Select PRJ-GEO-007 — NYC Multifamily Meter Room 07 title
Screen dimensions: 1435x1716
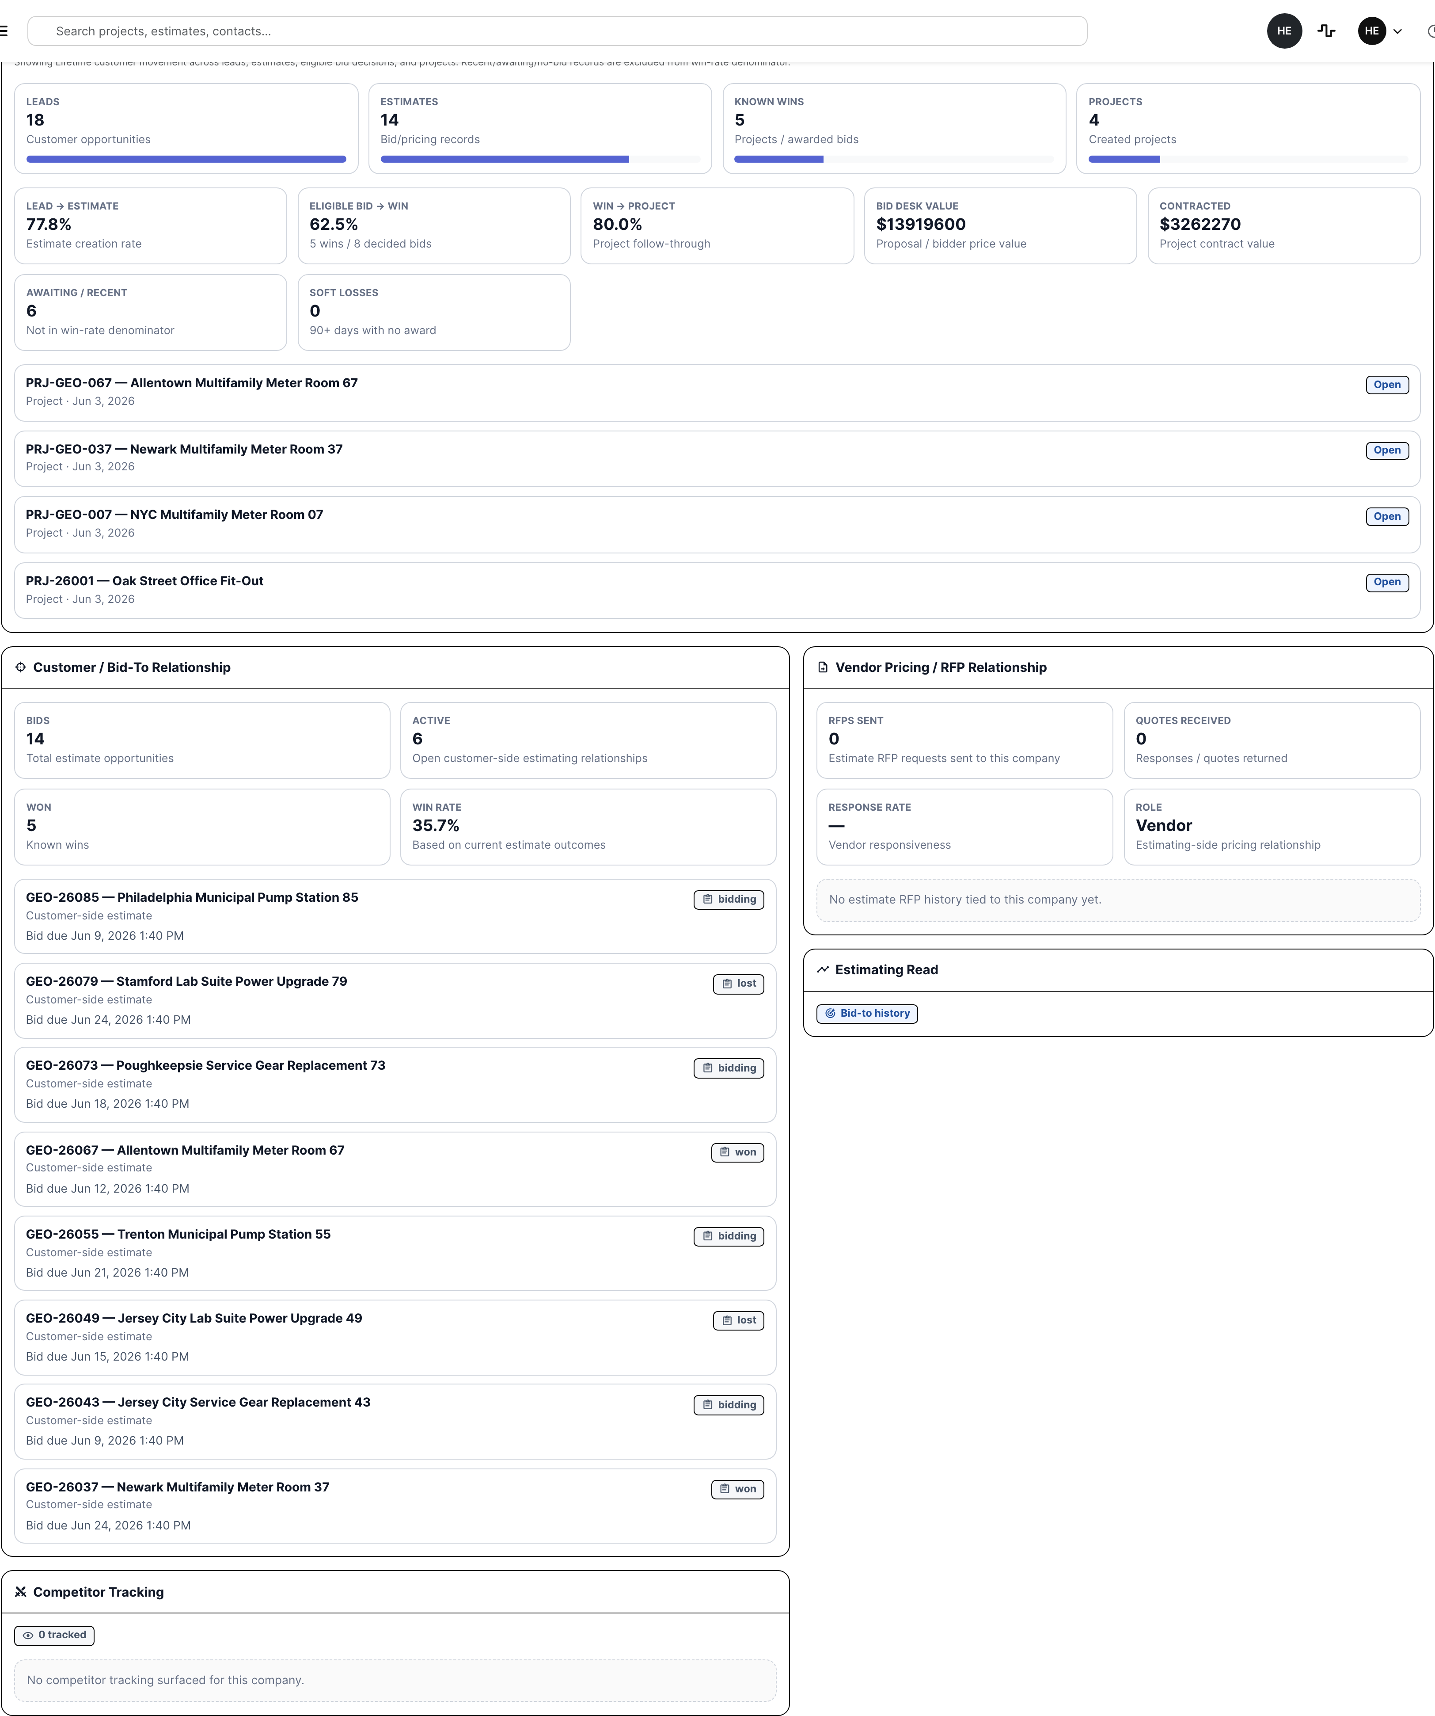pyautogui.click(x=175, y=514)
